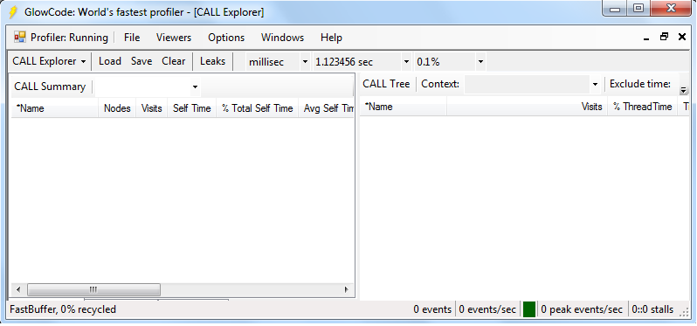Click the CALL Summary horizontal scrollbar thumb

pos(93,289)
